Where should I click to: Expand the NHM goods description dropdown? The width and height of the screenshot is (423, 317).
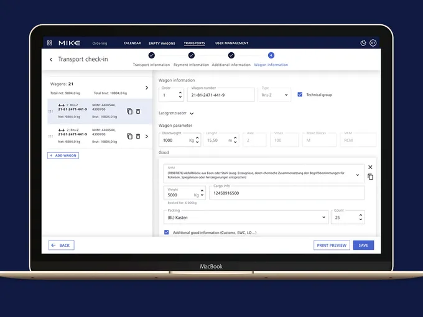(357, 175)
